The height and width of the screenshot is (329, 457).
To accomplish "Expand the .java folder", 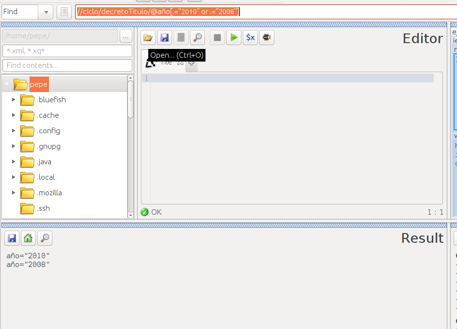I will click(x=14, y=161).
